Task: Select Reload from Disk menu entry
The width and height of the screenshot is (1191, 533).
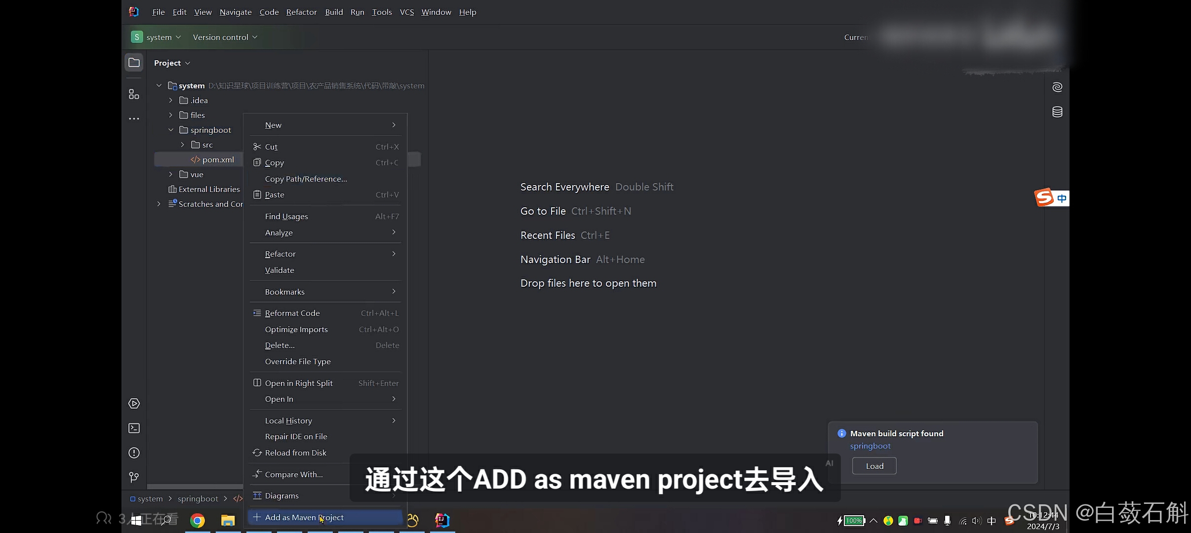Action: (295, 453)
